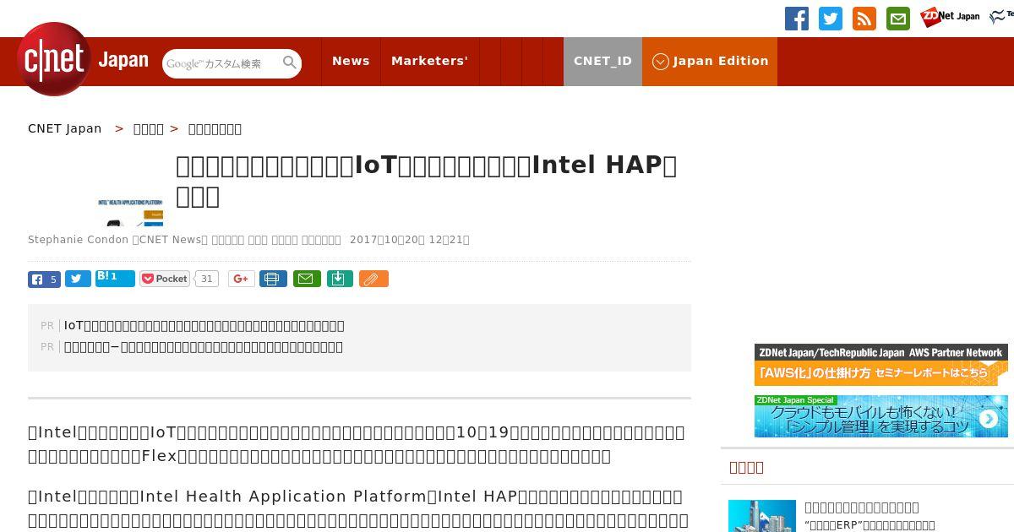This screenshot has height=532, width=1014.
Task: Open the orange RSS feed icon
Action: 864,19
